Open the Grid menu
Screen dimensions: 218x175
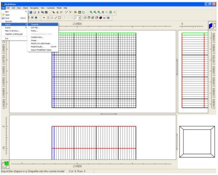(x=13, y=8)
